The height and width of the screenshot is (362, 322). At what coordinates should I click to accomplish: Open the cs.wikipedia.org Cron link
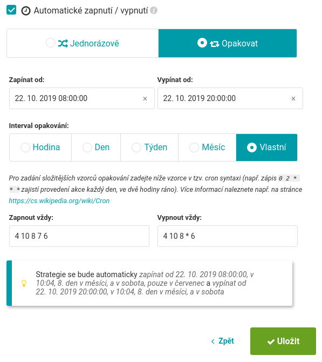pyautogui.click(x=59, y=200)
